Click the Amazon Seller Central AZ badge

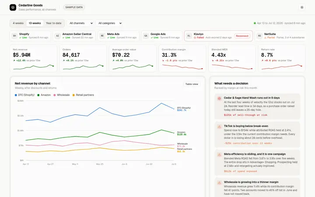click(x=58, y=36)
